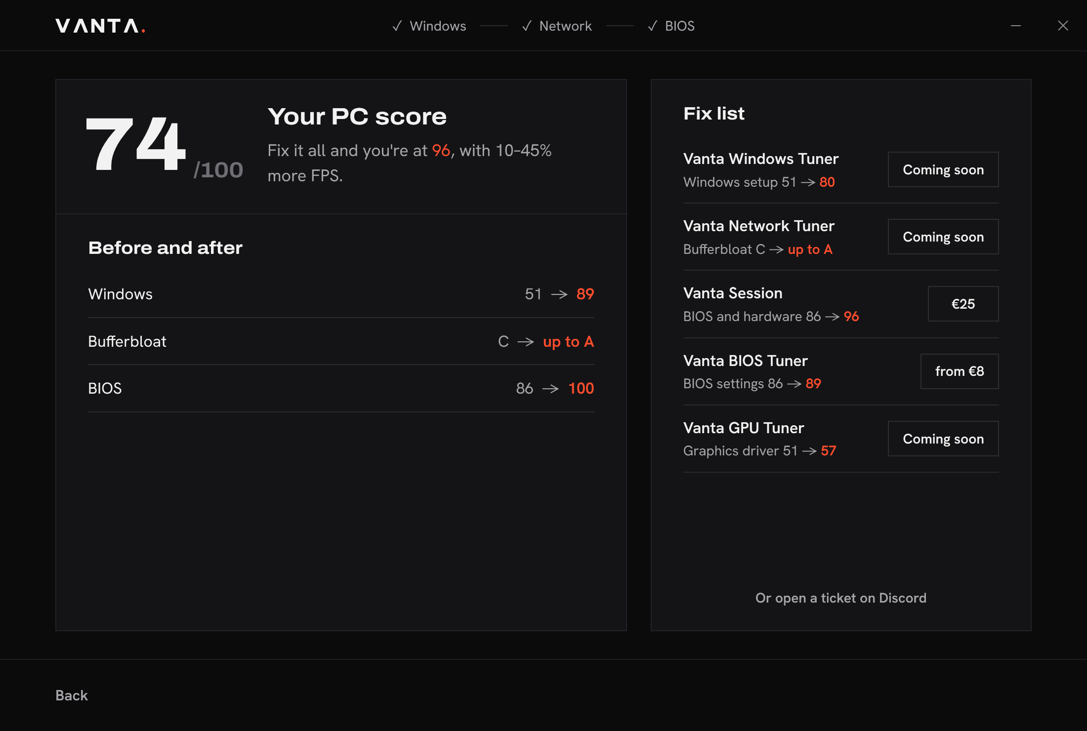This screenshot has width=1087, height=731.
Task: Click the 'Fix it all' summary sentence
Action: (410, 163)
